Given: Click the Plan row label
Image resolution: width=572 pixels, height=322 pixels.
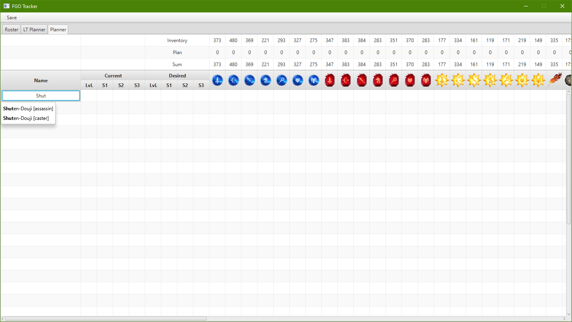Looking at the screenshot, I should [177, 53].
